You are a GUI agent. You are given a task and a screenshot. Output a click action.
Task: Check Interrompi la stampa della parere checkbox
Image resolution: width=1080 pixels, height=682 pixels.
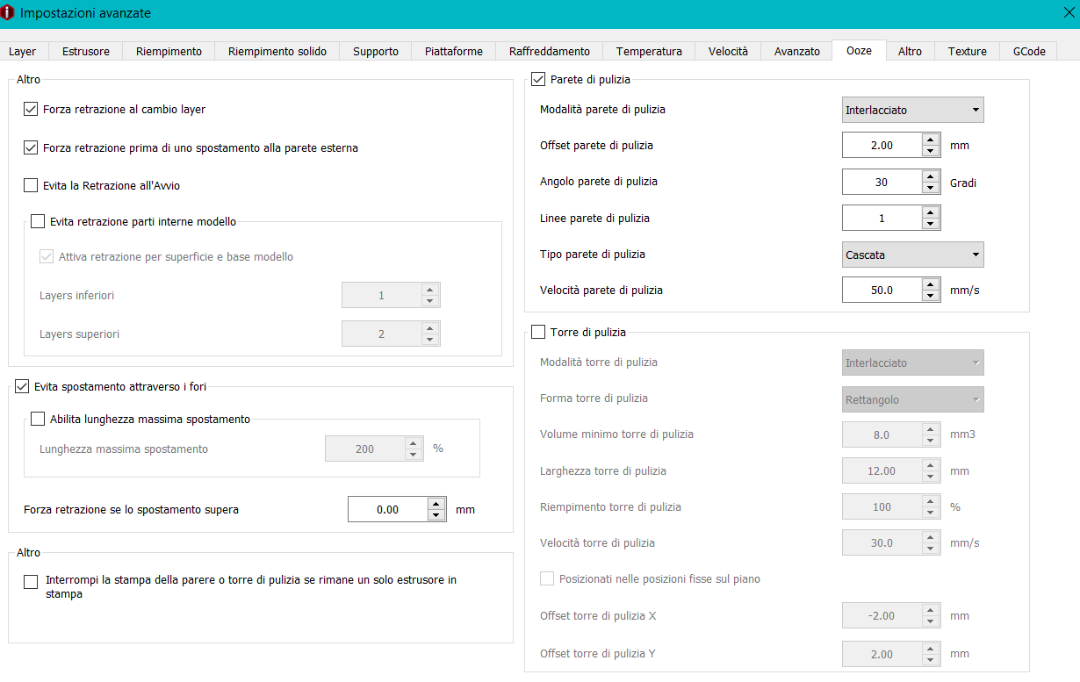[31, 581]
